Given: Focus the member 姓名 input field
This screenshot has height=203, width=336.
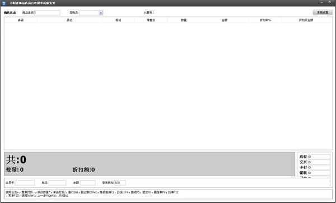Looking at the screenshot, I should coord(57,183).
